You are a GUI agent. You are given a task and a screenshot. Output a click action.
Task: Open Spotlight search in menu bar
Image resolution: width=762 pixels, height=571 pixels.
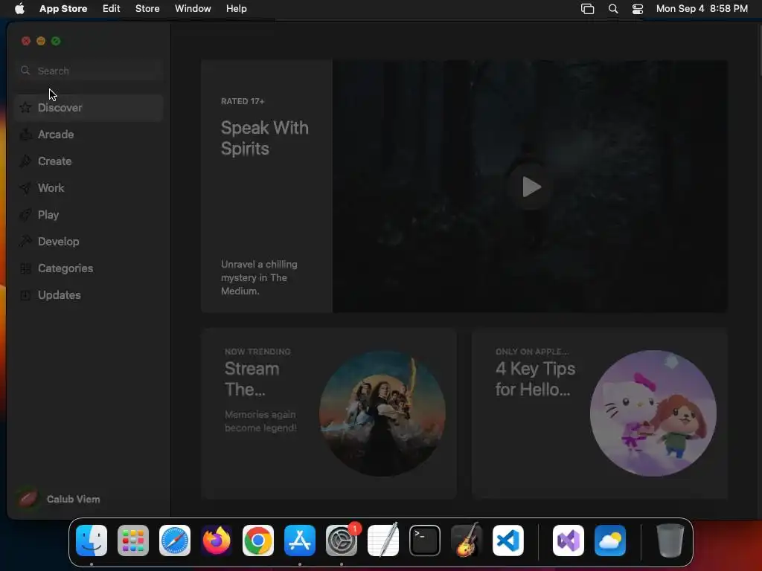pyautogui.click(x=613, y=9)
